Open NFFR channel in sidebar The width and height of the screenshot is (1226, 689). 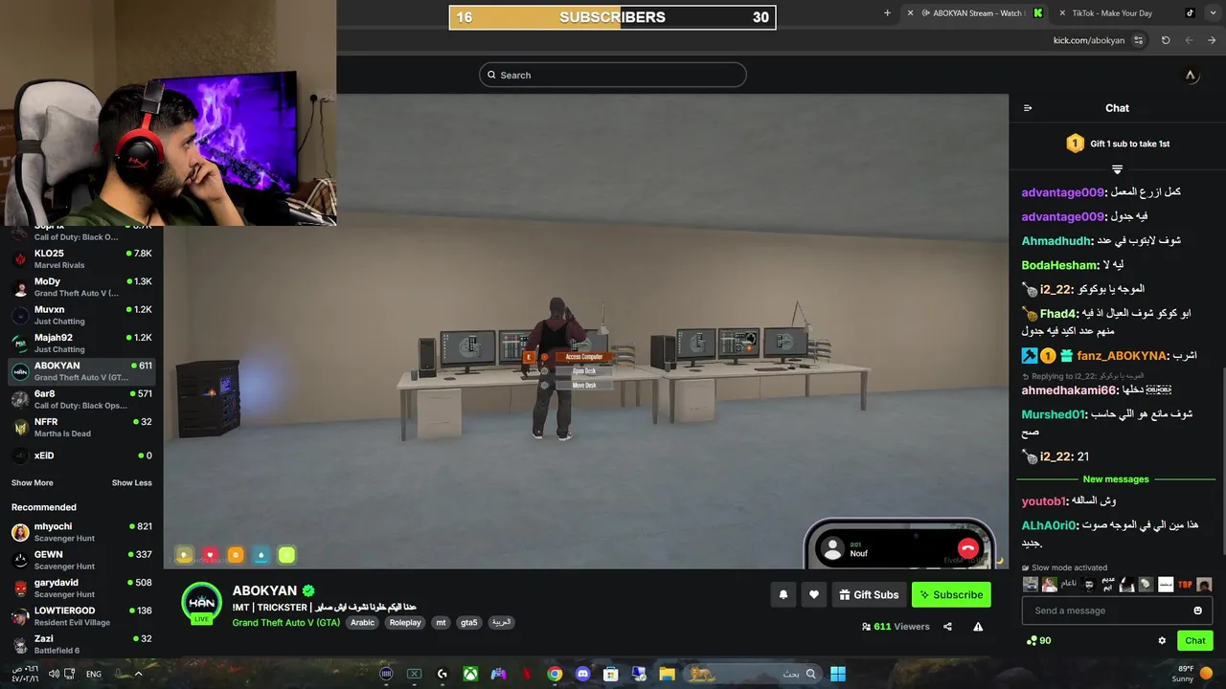click(x=81, y=427)
